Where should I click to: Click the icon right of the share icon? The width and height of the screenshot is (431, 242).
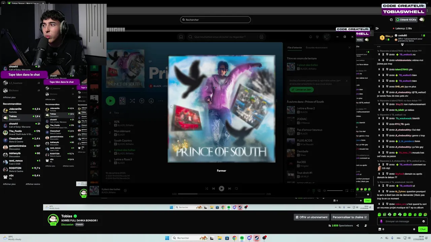[366, 226]
